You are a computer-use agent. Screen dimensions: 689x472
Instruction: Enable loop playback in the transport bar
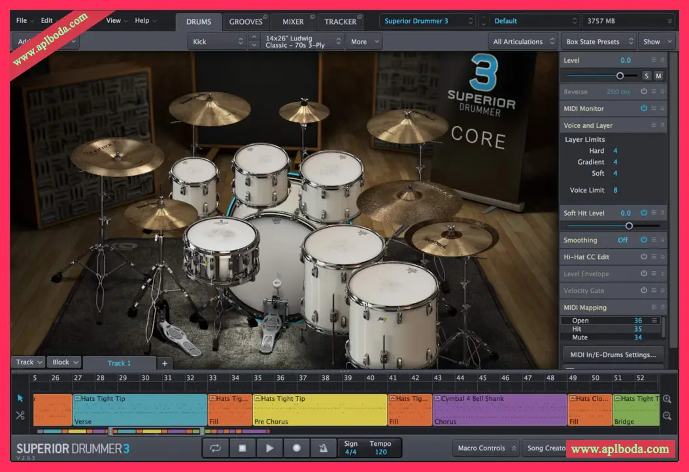click(x=215, y=448)
